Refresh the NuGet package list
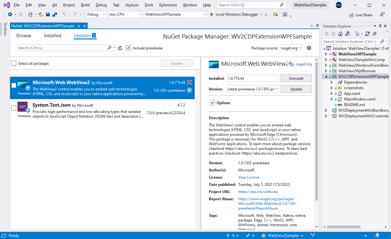 click(x=120, y=48)
